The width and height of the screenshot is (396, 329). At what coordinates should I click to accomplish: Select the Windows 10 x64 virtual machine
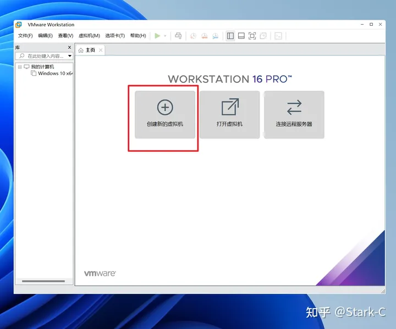[55, 74]
